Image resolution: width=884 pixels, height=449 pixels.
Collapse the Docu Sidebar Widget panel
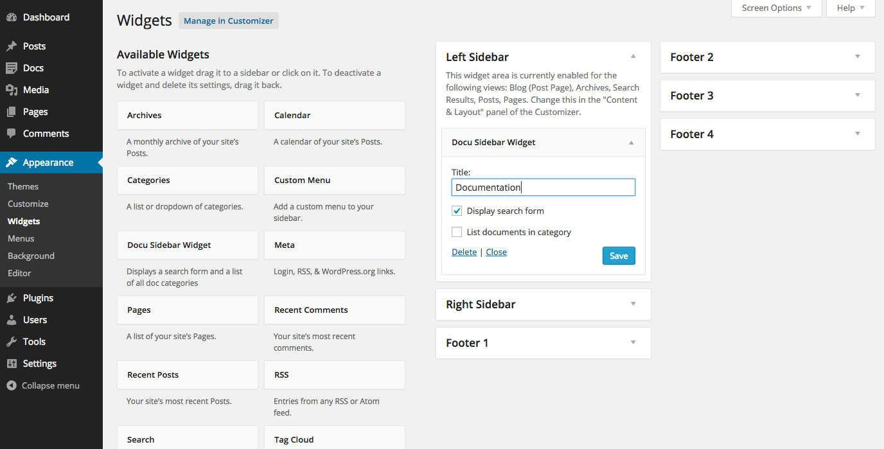tap(631, 143)
